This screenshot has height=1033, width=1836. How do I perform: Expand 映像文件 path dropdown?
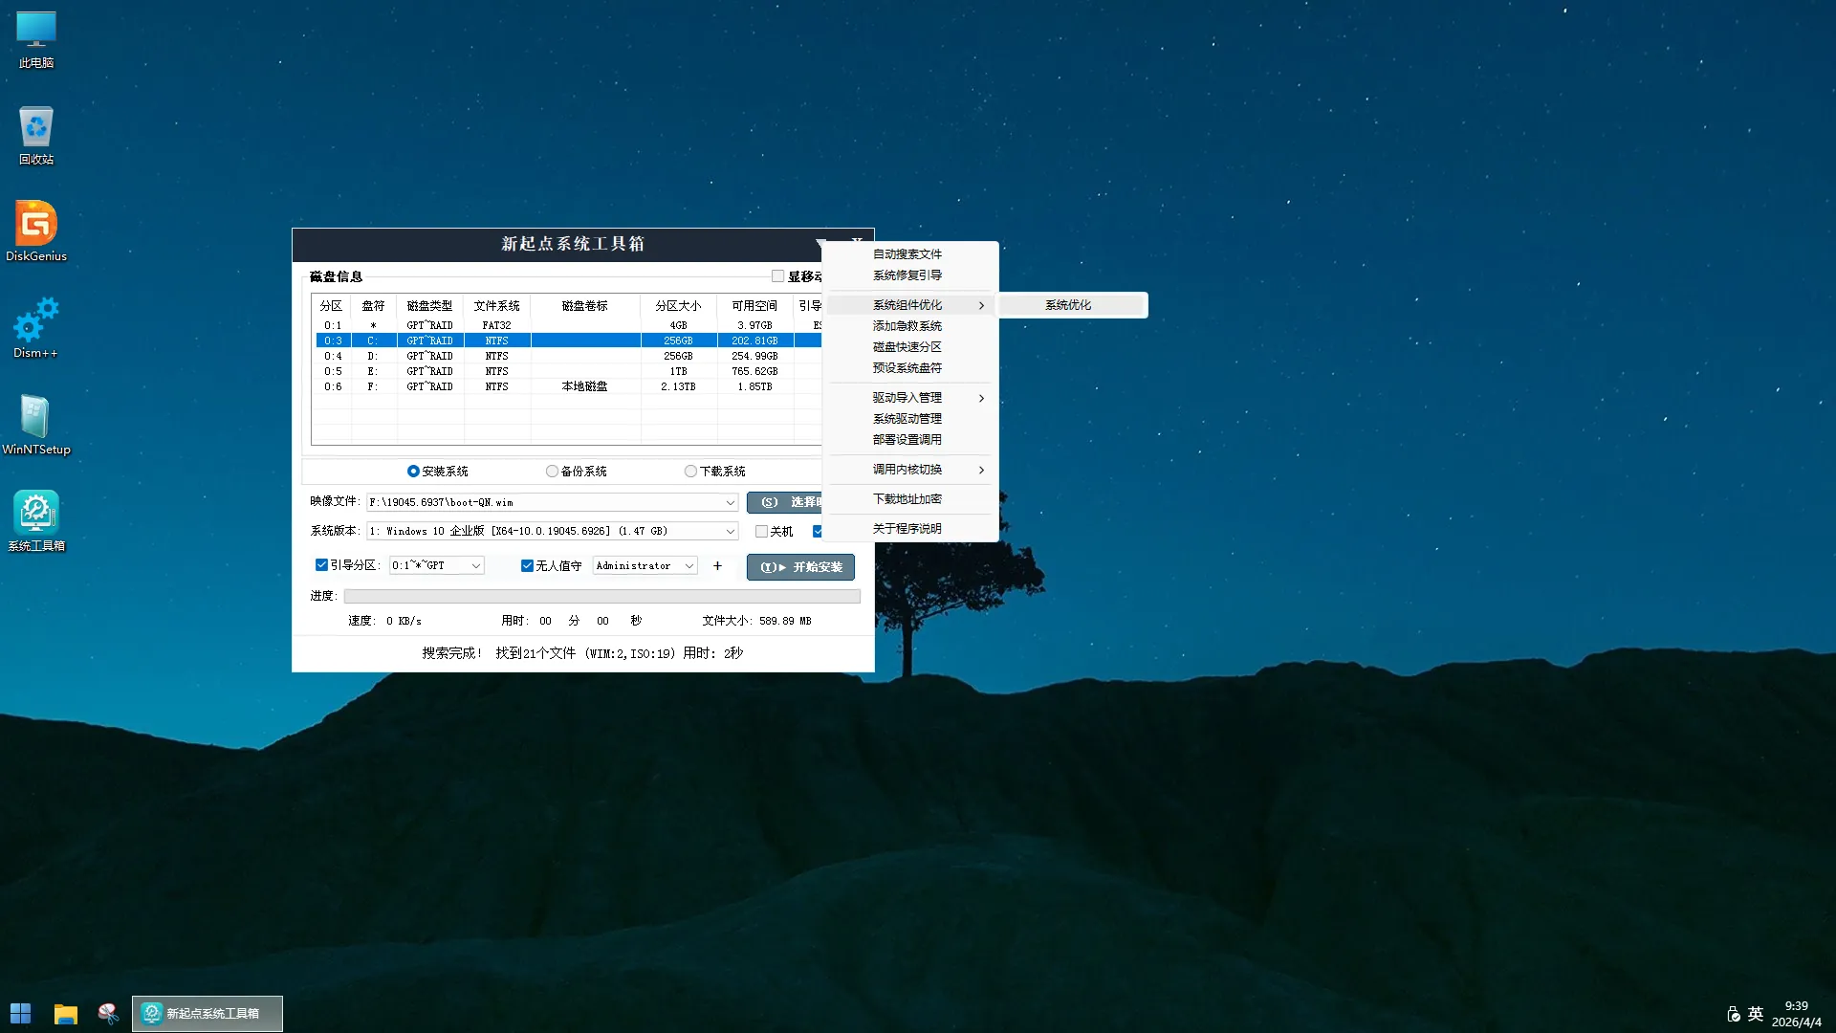pyautogui.click(x=730, y=502)
